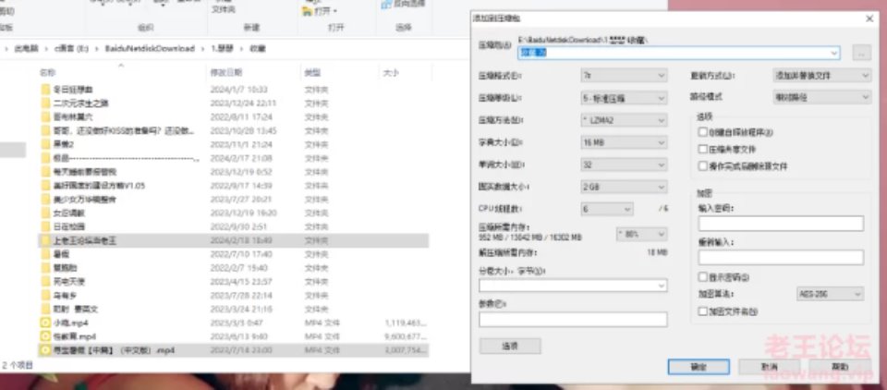Toggle the show password checkbox
This screenshot has height=390, width=887.
pos(703,277)
